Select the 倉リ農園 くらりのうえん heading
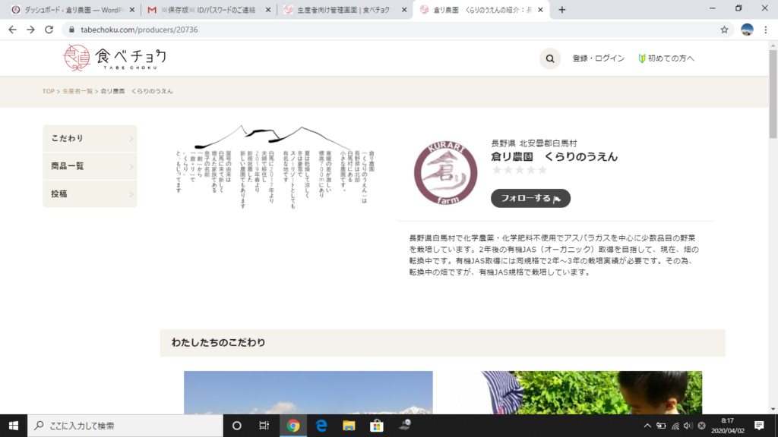778x437 pixels. click(554, 156)
